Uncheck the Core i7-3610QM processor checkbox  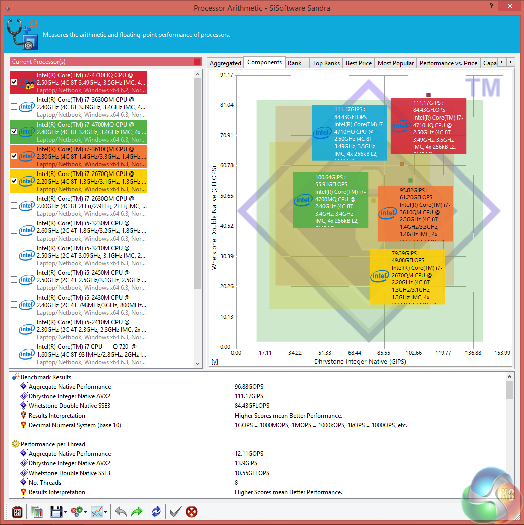coord(14,156)
